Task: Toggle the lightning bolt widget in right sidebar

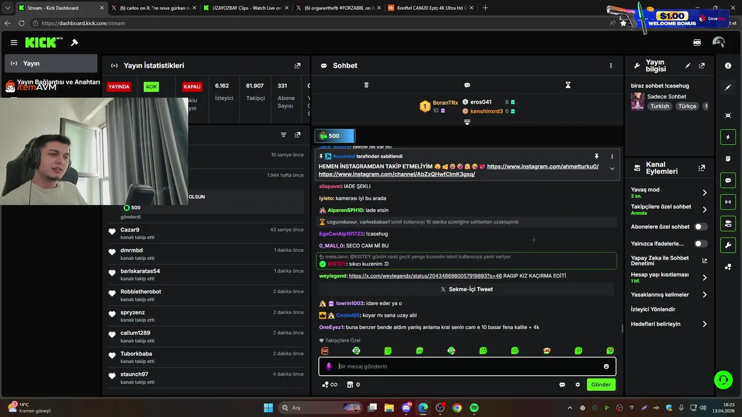Action: coord(728,137)
